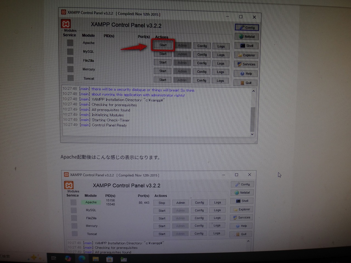The width and height of the screenshot is (351, 263).
Task: Select the Apache PID 15156 in lower panel
Action: (110, 200)
